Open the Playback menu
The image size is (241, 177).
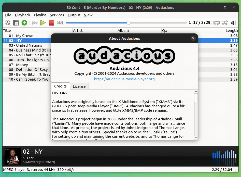pyautogui.click(x=22, y=15)
